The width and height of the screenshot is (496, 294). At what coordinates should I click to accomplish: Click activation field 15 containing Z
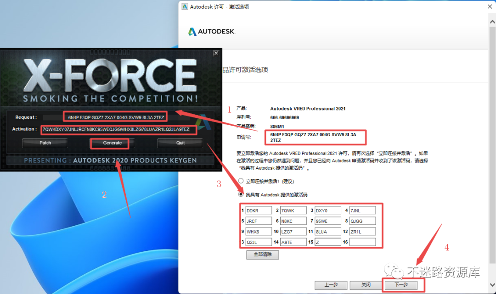328,242
